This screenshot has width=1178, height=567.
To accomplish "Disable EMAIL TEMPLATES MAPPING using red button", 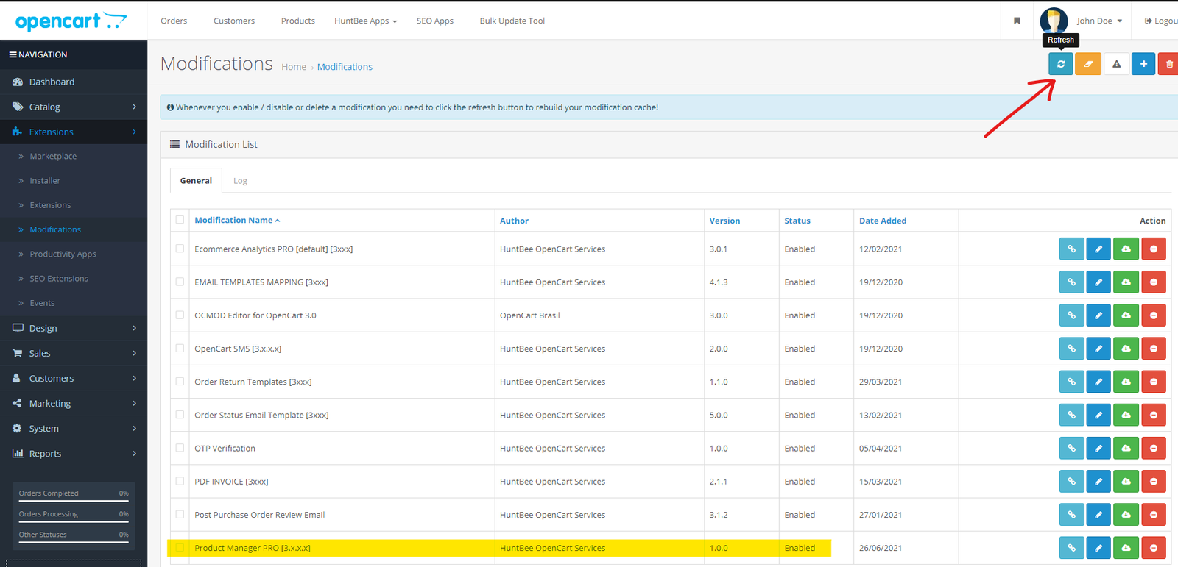I will [1154, 282].
